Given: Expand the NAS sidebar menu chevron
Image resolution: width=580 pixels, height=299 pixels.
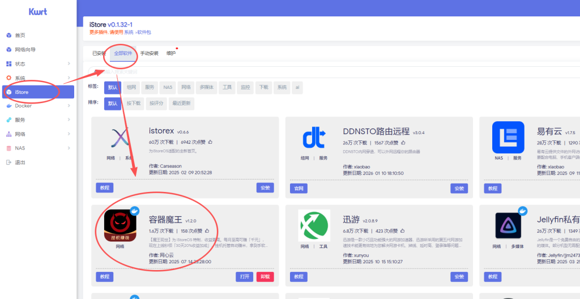Looking at the screenshot, I should (x=69, y=148).
